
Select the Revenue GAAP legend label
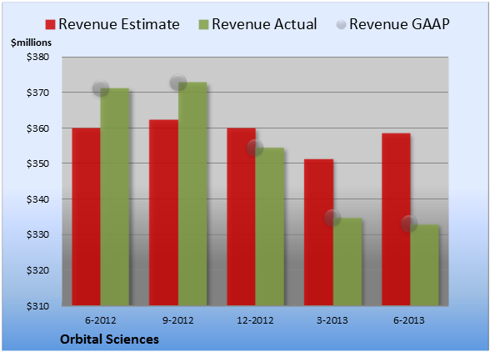coord(400,24)
